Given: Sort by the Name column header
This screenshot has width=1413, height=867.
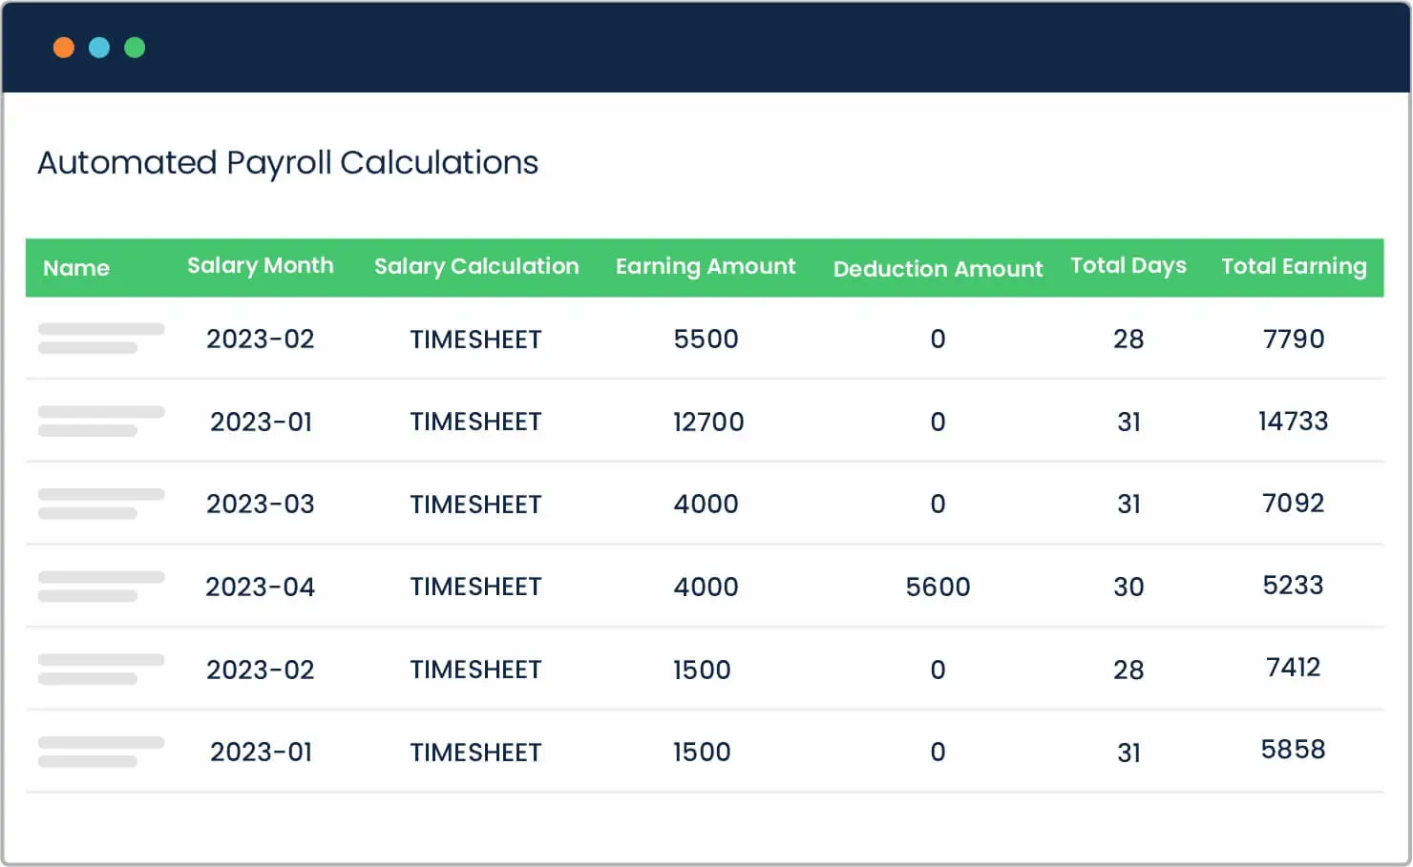Looking at the screenshot, I should pos(76,268).
